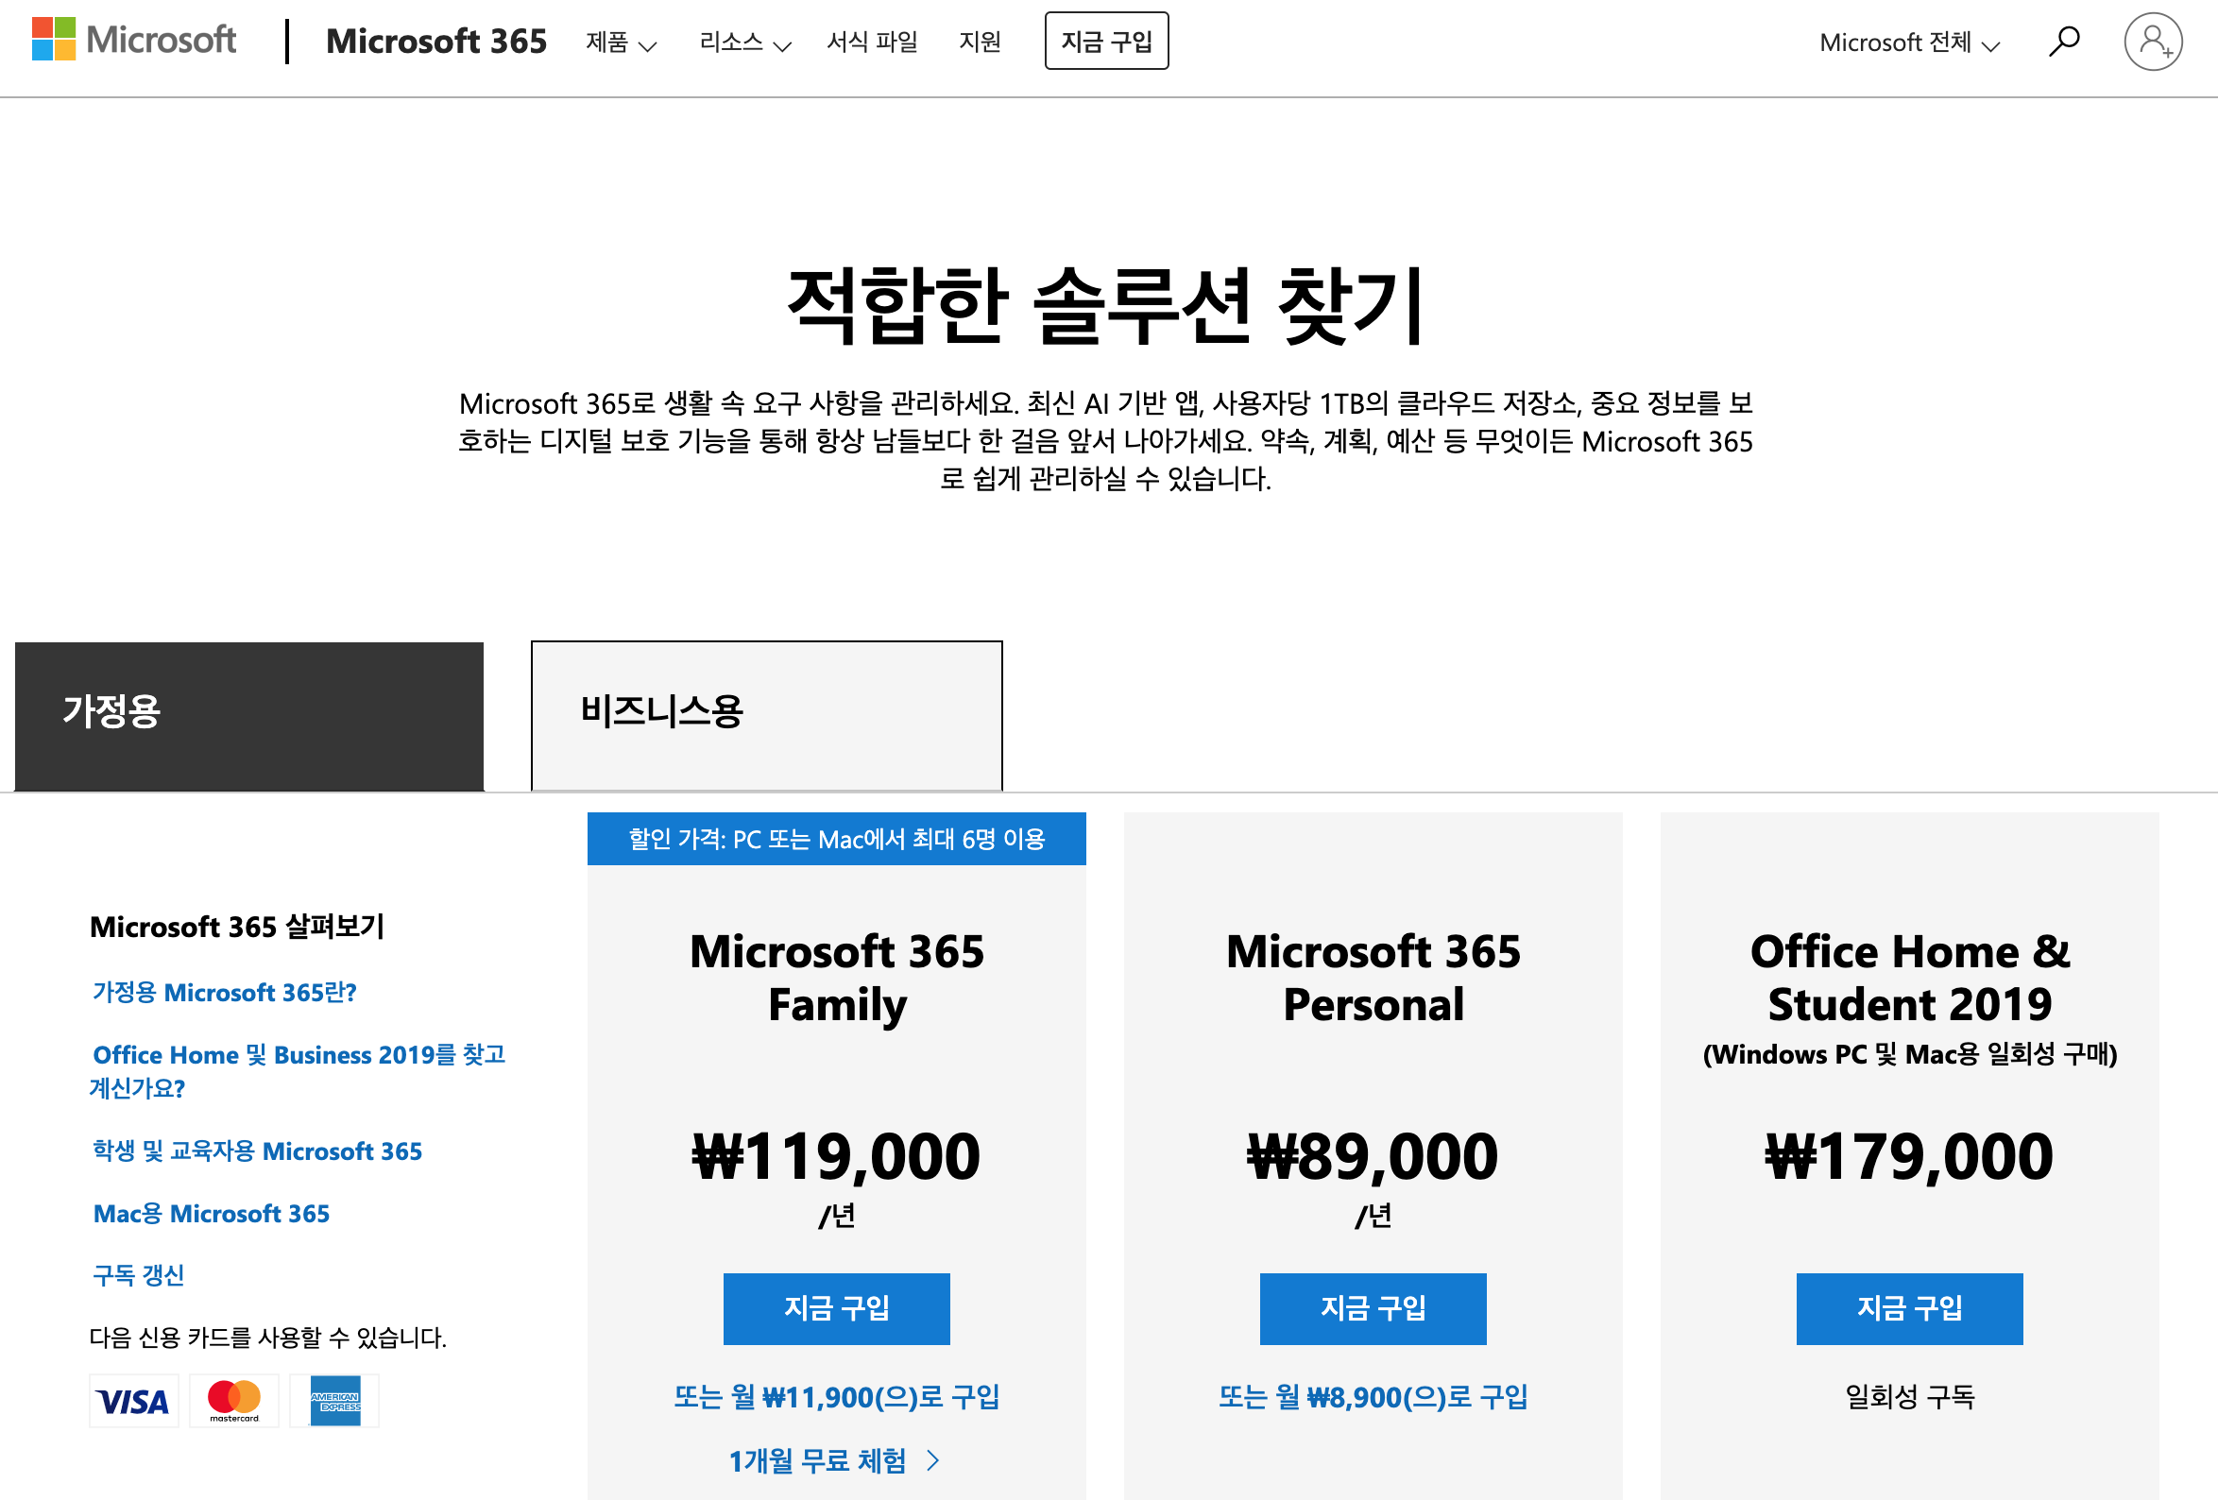Click the VISA card icon
This screenshot has height=1500, width=2218.
pos(133,1401)
